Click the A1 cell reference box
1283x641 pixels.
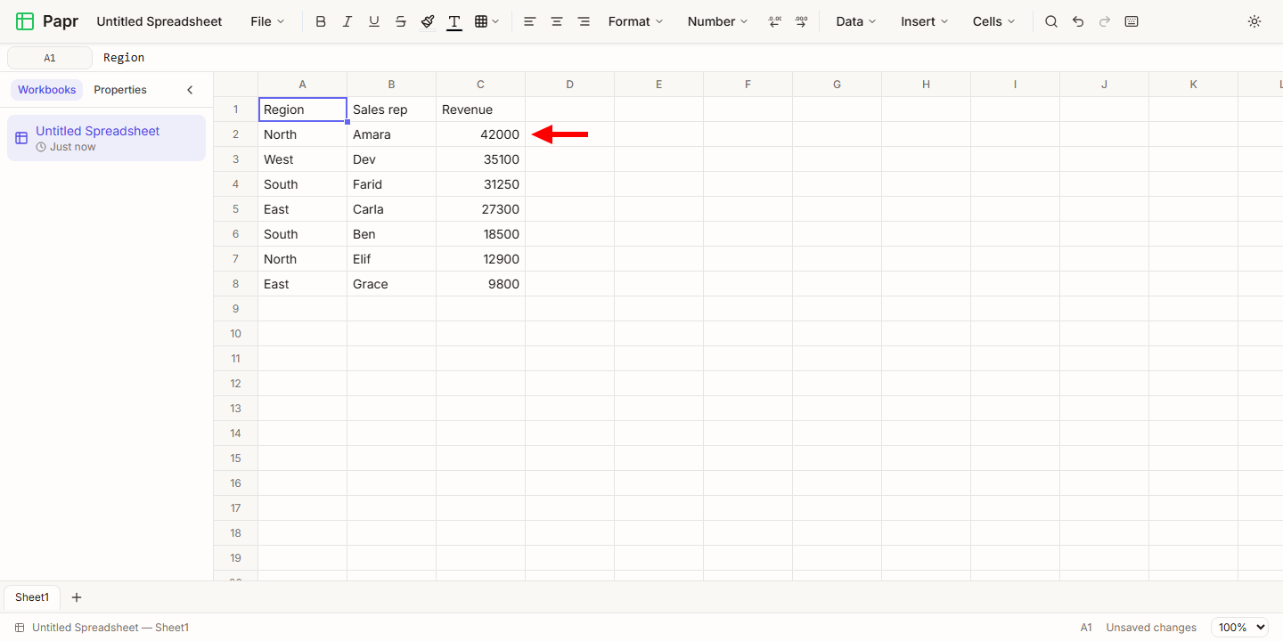coord(50,58)
